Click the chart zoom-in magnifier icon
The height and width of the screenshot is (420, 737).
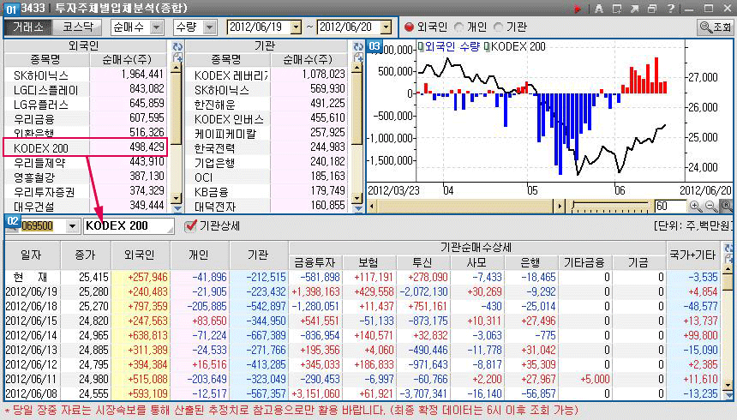pyautogui.click(x=697, y=207)
